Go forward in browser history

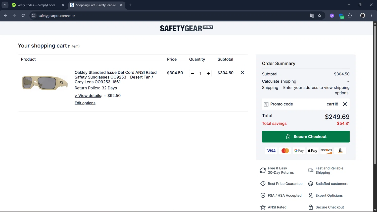14,16
